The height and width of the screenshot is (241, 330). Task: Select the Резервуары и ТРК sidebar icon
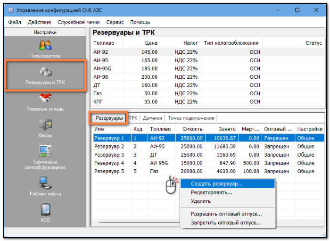[x=45, y=75]
